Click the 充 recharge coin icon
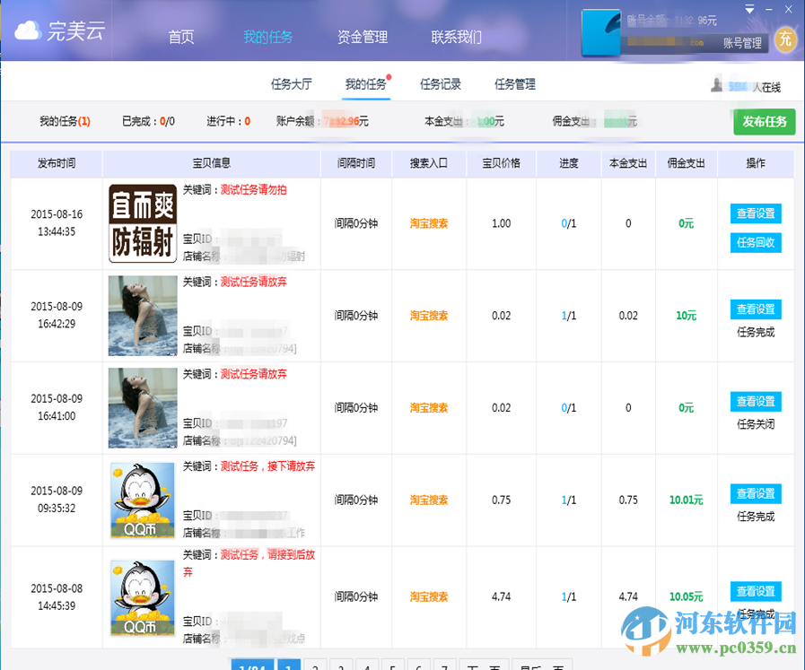This screenshot has width=805, height=670. pos(787,39)
